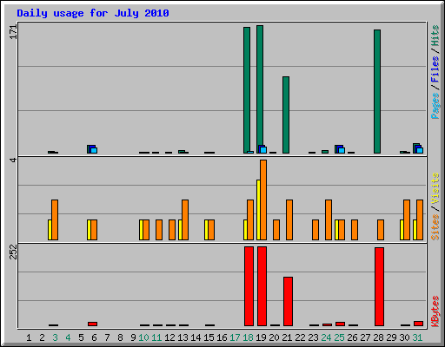The width and height of the screenshot is (445, 347).
Task: Click green weekend day label "24"
Action: coord(326,337)
